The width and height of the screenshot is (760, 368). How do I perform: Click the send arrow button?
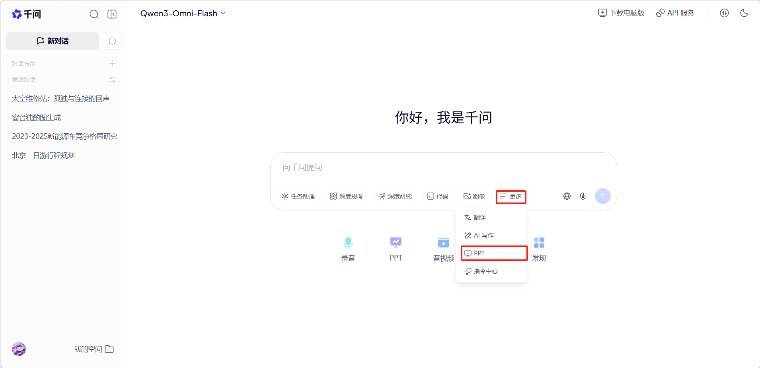tap(602, 196)
